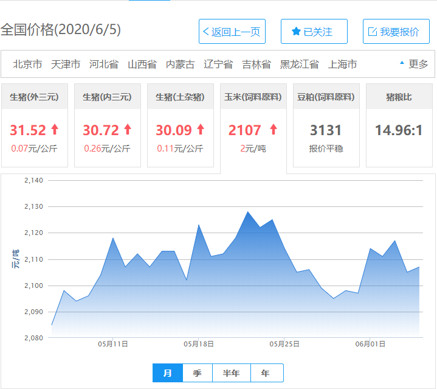The height and width of the screenshot is (389, 437).
Task: Click the up arrow next to 30.09
Action: tap(201, 130)
